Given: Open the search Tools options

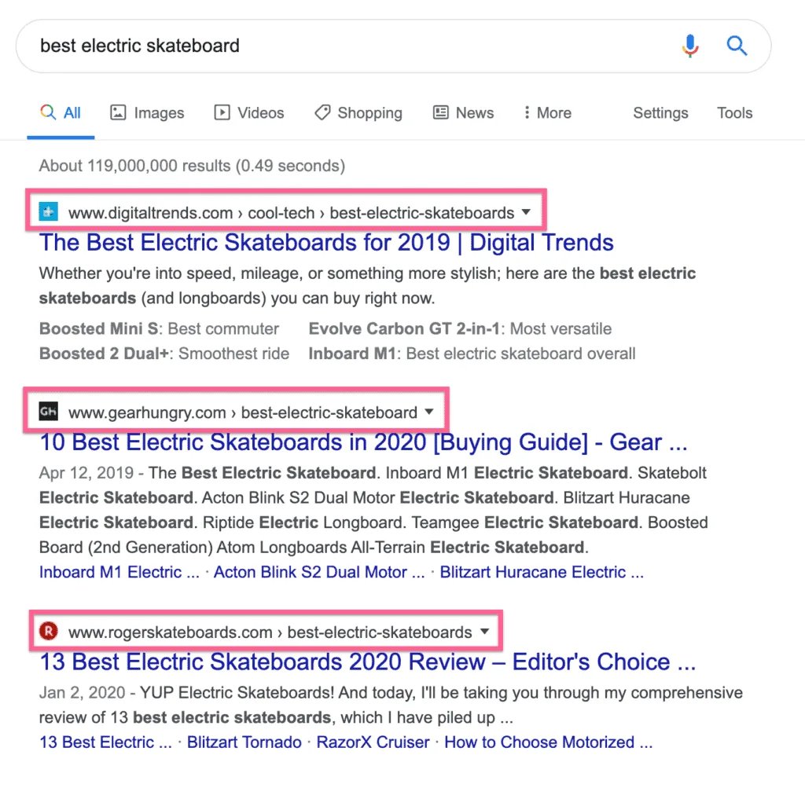Looking at the screenshot, I should [734, 113].
